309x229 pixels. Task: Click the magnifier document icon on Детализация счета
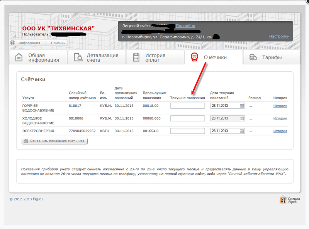[78, 57]
